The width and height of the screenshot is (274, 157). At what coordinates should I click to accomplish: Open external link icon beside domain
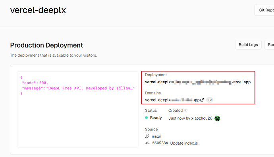pos(202,100)
